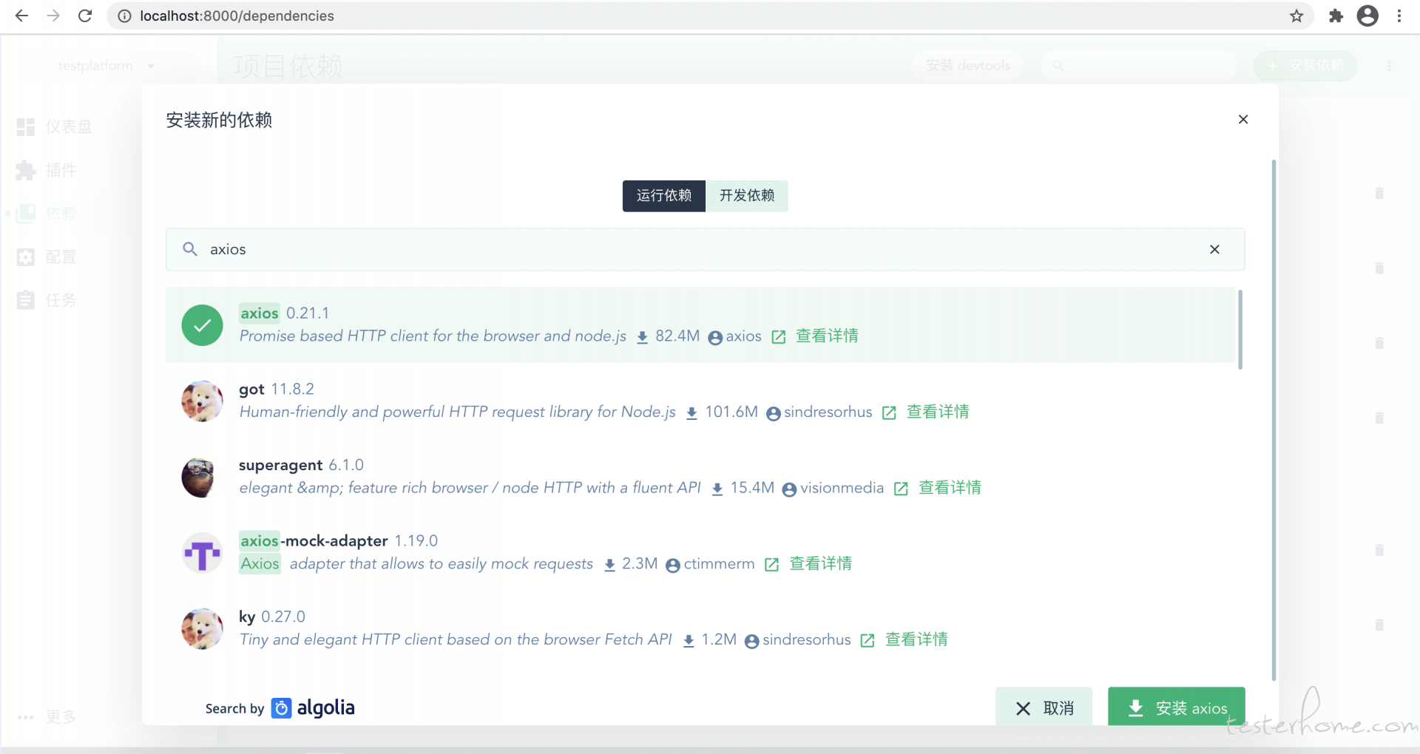Click the axios download count icon
The height and width of the screenshot is (754, 1420).
pos(642,337)
